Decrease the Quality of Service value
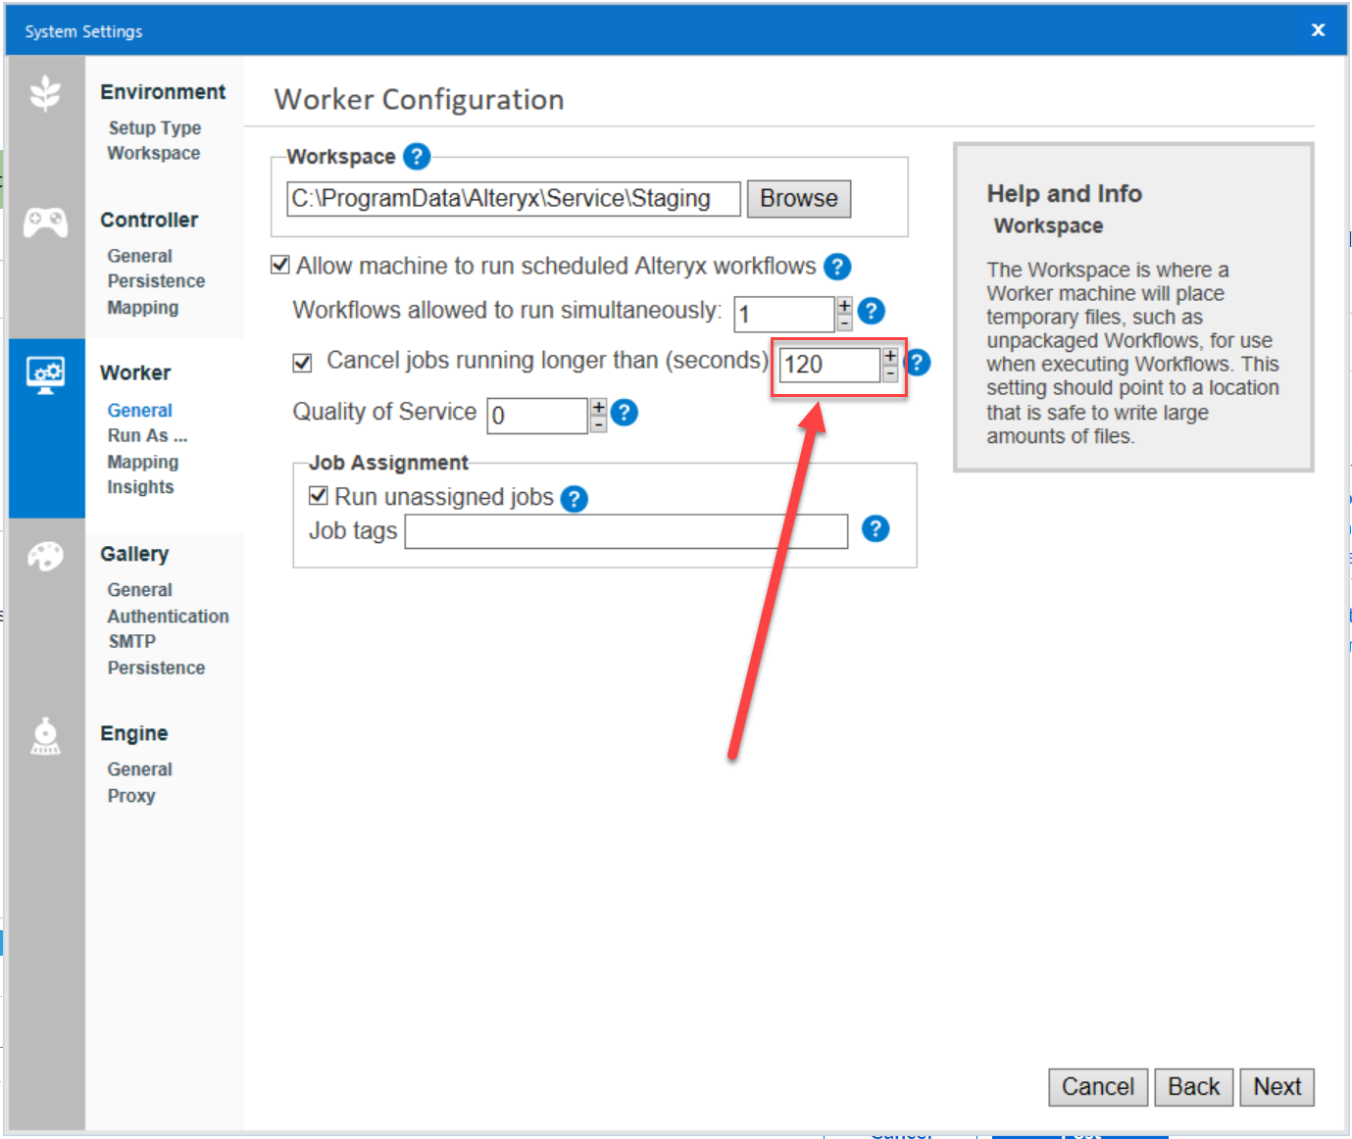Image resolution: width=1352 pixels, height=1139 pixels. tap(598, 422)
